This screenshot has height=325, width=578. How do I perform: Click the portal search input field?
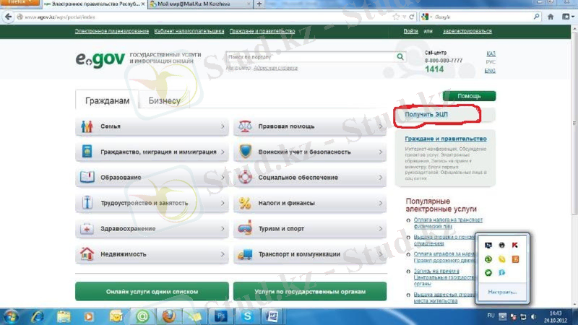click(x=311, y=57)
